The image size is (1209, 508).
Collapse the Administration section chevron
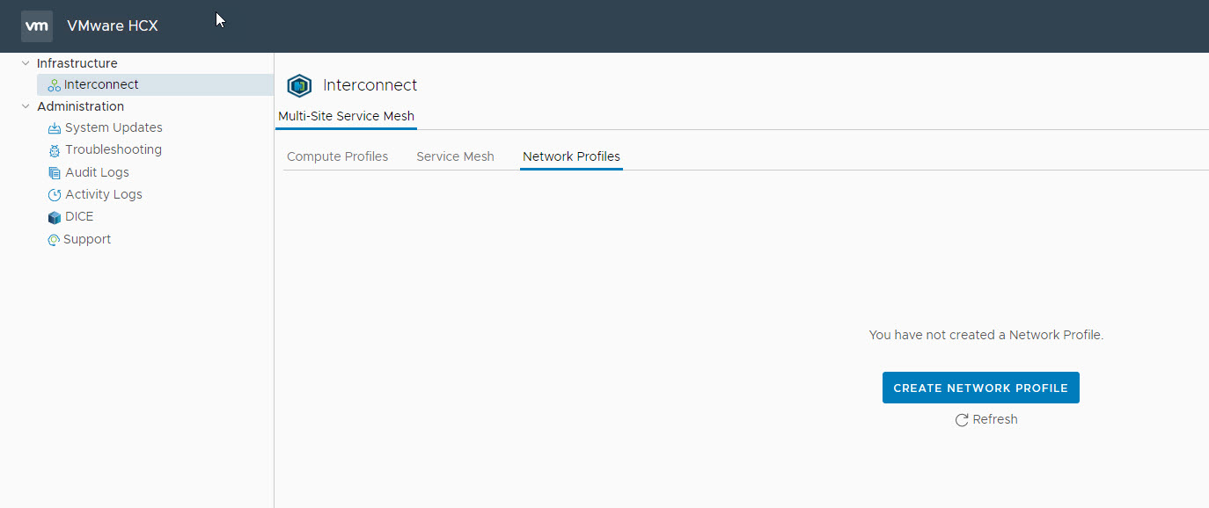[26, 106]
